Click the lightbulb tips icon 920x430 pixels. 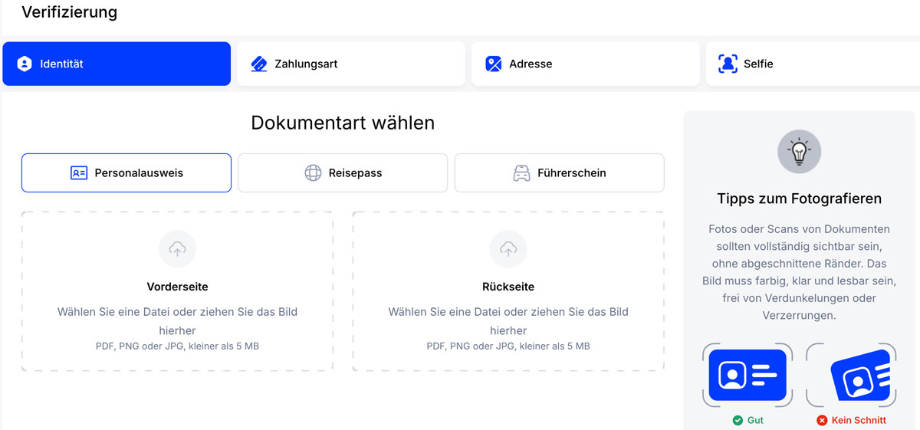(800, 151)
